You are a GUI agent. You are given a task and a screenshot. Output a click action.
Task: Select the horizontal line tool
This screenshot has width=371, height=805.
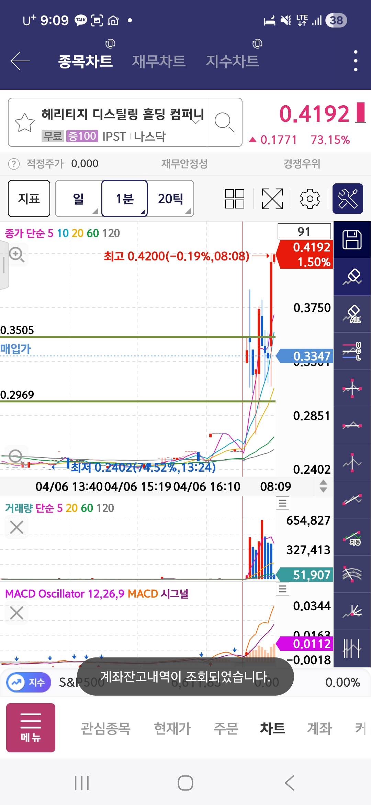pos(352,426)
